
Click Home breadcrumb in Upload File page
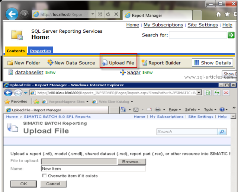point(12,116)
